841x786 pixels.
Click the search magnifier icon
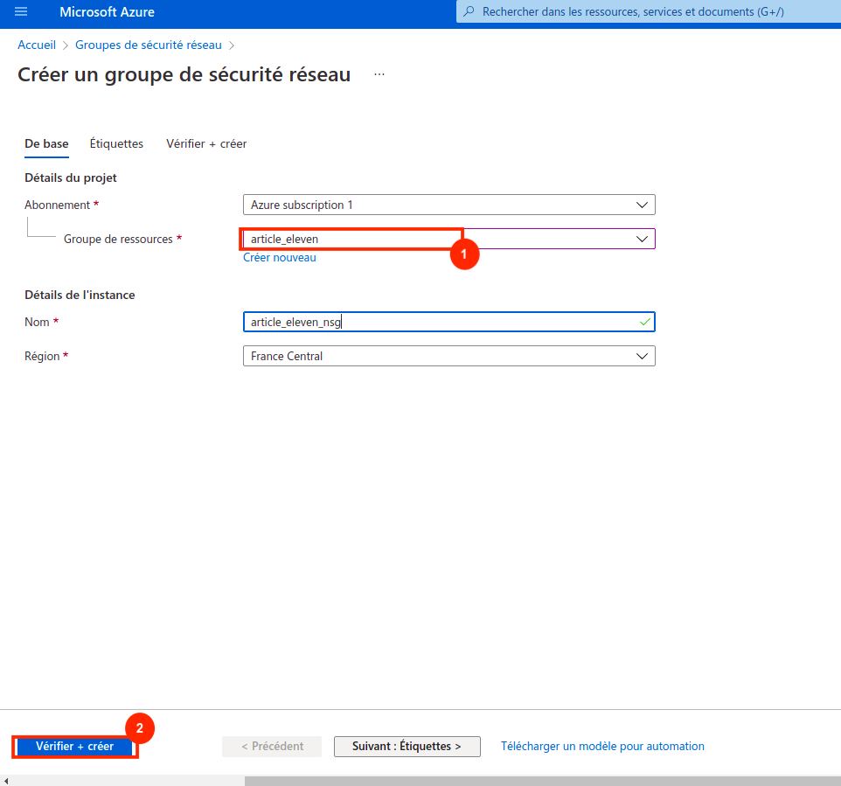[x=469, y=12]
